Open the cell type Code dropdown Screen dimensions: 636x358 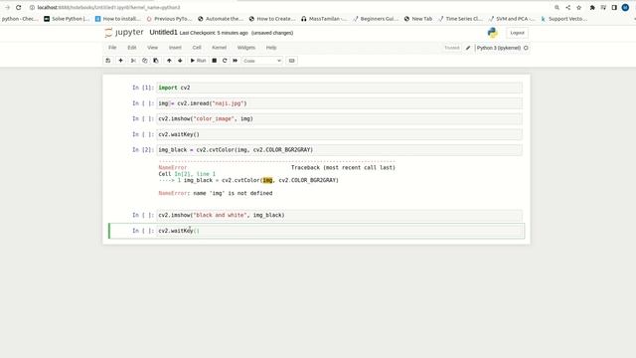[262, 61]
